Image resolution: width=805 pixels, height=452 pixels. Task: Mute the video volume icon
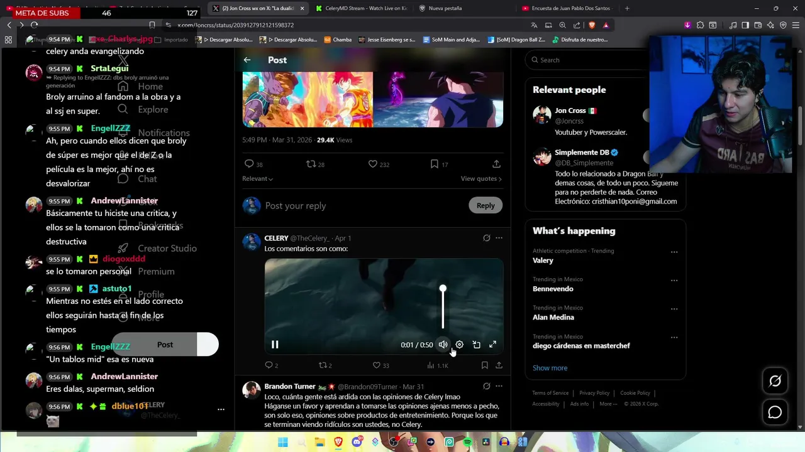[443, 345]
